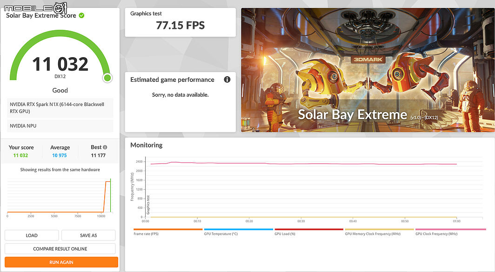The width and height of the screenshot is (495, 272).
Task: Open the Solar Bay Extreme preview image
Action: pos(368,70)
